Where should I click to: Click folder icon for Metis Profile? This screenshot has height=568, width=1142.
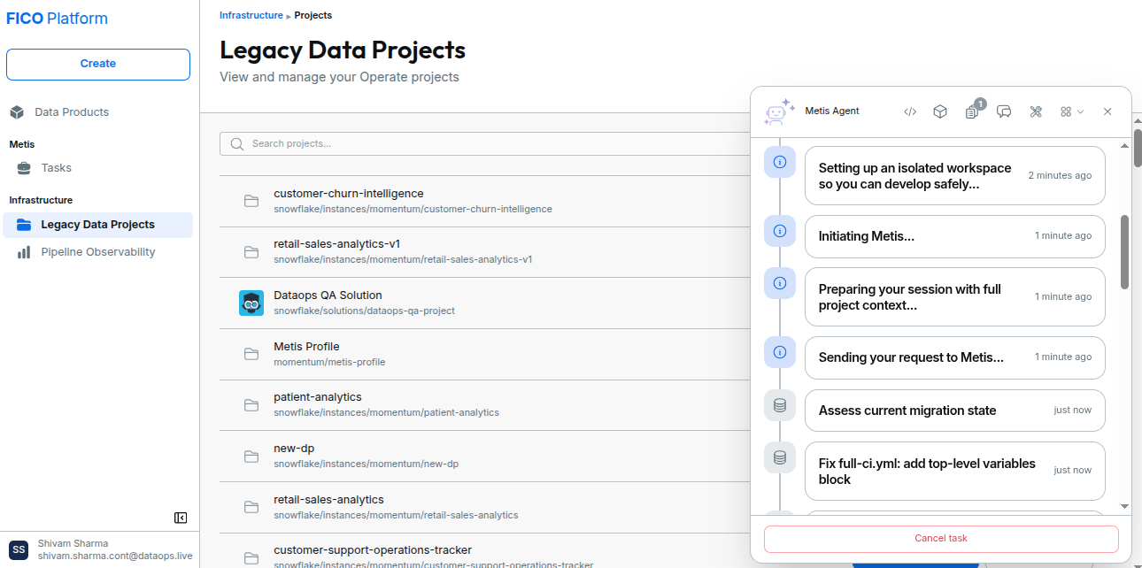(x=251, y=354)
